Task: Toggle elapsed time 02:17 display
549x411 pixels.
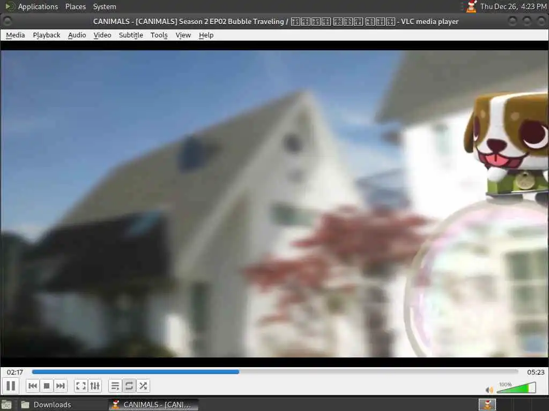Action: click(x=14, y=372)
